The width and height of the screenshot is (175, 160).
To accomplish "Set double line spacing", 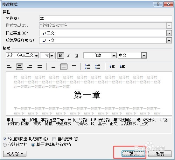I will [74, 67].
